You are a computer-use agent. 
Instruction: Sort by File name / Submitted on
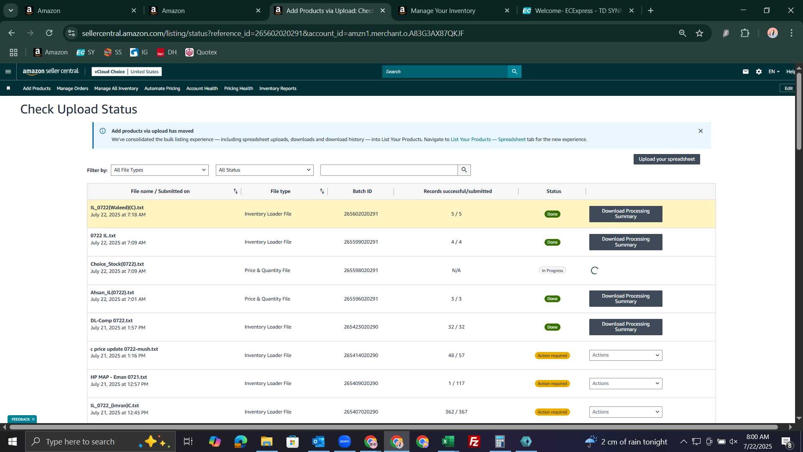(x=235, y=191)
